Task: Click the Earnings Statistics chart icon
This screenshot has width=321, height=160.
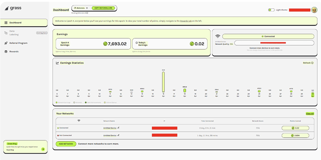Action: tap(57, 63)
